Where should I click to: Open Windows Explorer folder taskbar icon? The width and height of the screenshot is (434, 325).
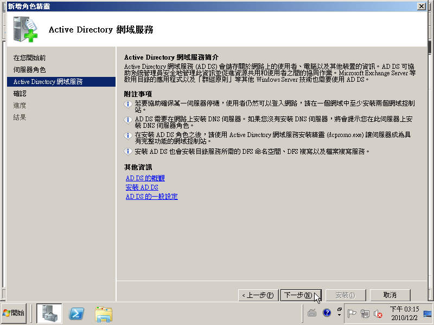pyautogui.click(x=104, y=314)
